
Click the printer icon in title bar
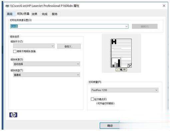click(x=7, y=6)
